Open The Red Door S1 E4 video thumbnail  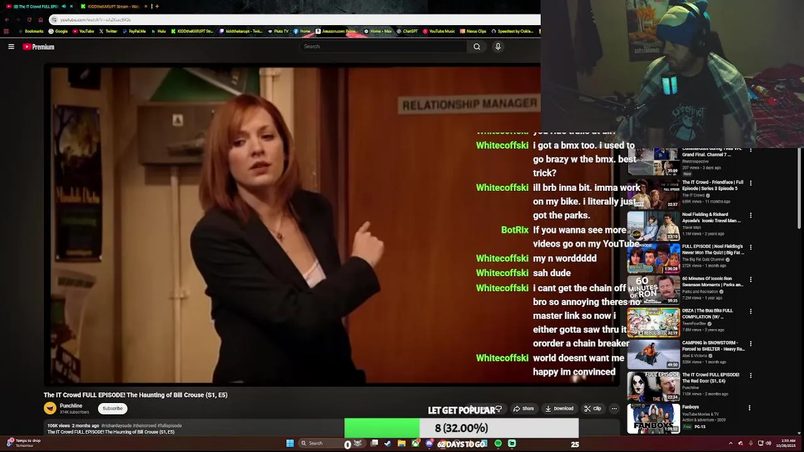pyautogui.click(x=653, y=387)
